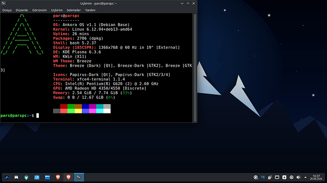Screen dimensions: 327x183
Task: Open the Yardım menu
Action: click(x=90, y=10)
